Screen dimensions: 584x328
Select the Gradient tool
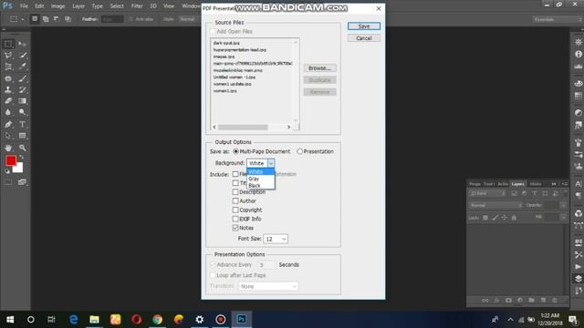point(22,101)
